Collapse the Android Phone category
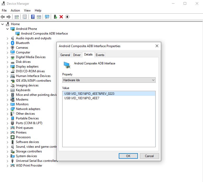 (x=7, y=29)
